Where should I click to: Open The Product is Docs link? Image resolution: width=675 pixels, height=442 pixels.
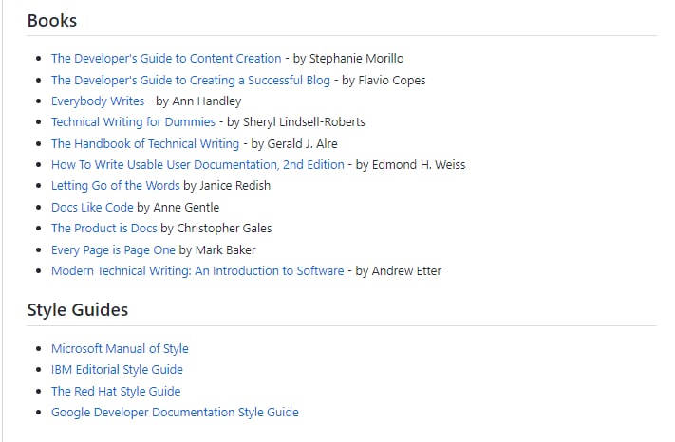[104, 229]
